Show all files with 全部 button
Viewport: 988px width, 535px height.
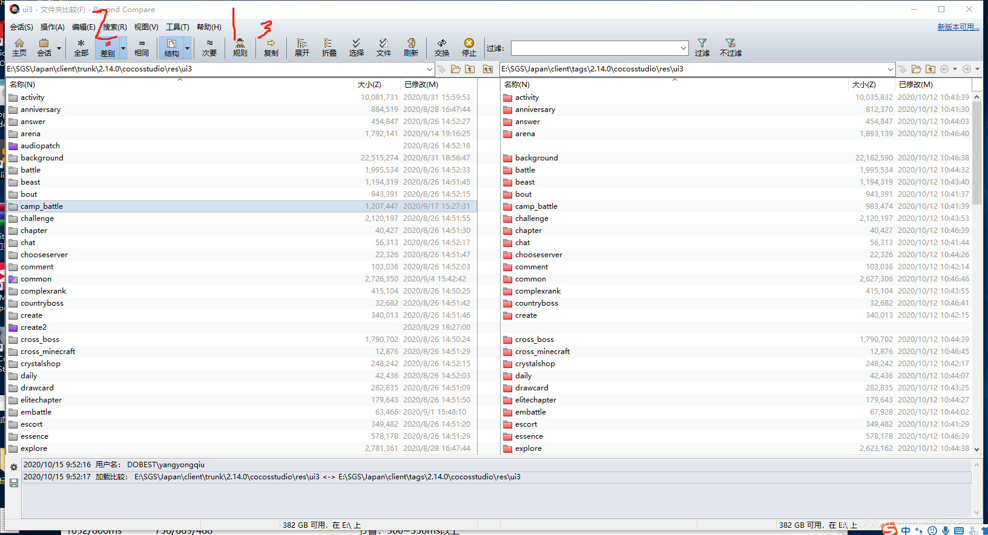pos(81,47)
